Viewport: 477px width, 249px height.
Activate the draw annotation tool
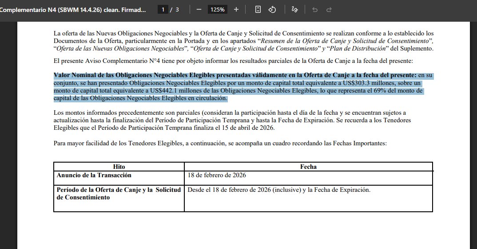(294, 10)
